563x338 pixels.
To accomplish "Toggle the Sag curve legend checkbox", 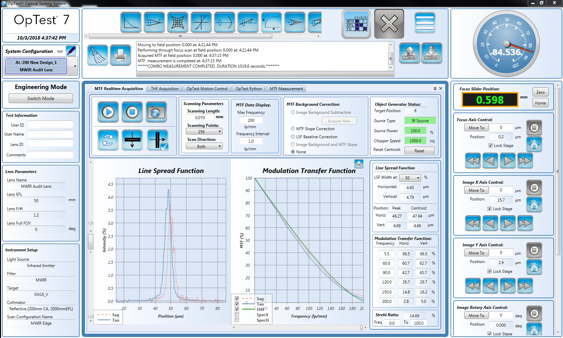I will [x=237, y=299].
